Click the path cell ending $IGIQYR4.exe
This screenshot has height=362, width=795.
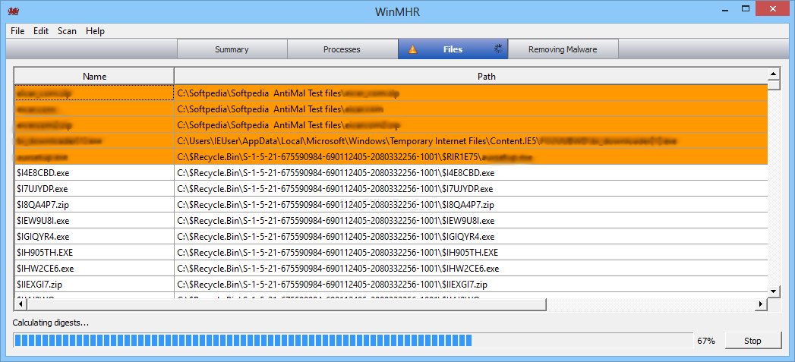tap(471, 236)
